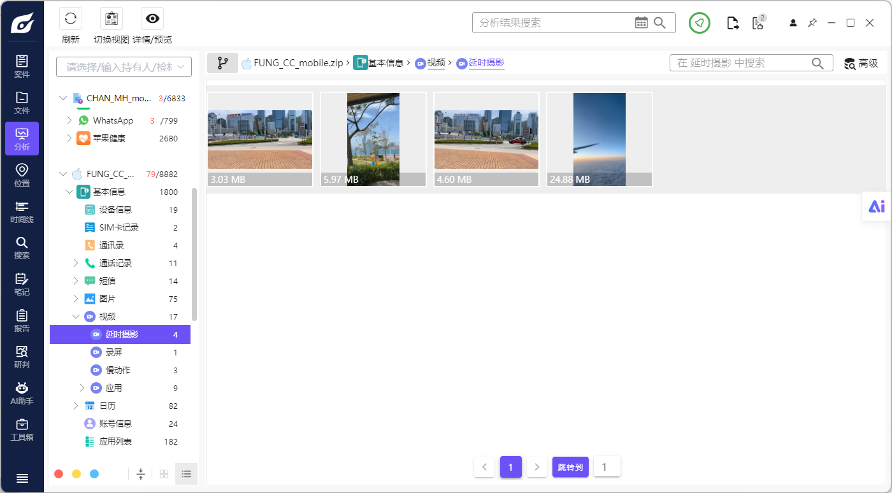This screenshot has height=493, width=892.
Task: Select the yellow color filter dot
Action: click(x=76, y=474)
